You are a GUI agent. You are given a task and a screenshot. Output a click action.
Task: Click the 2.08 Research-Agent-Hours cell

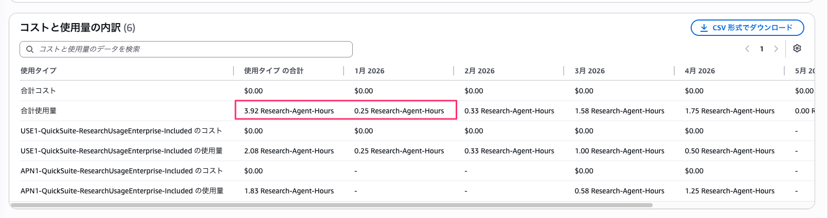[x=289, y=151]
